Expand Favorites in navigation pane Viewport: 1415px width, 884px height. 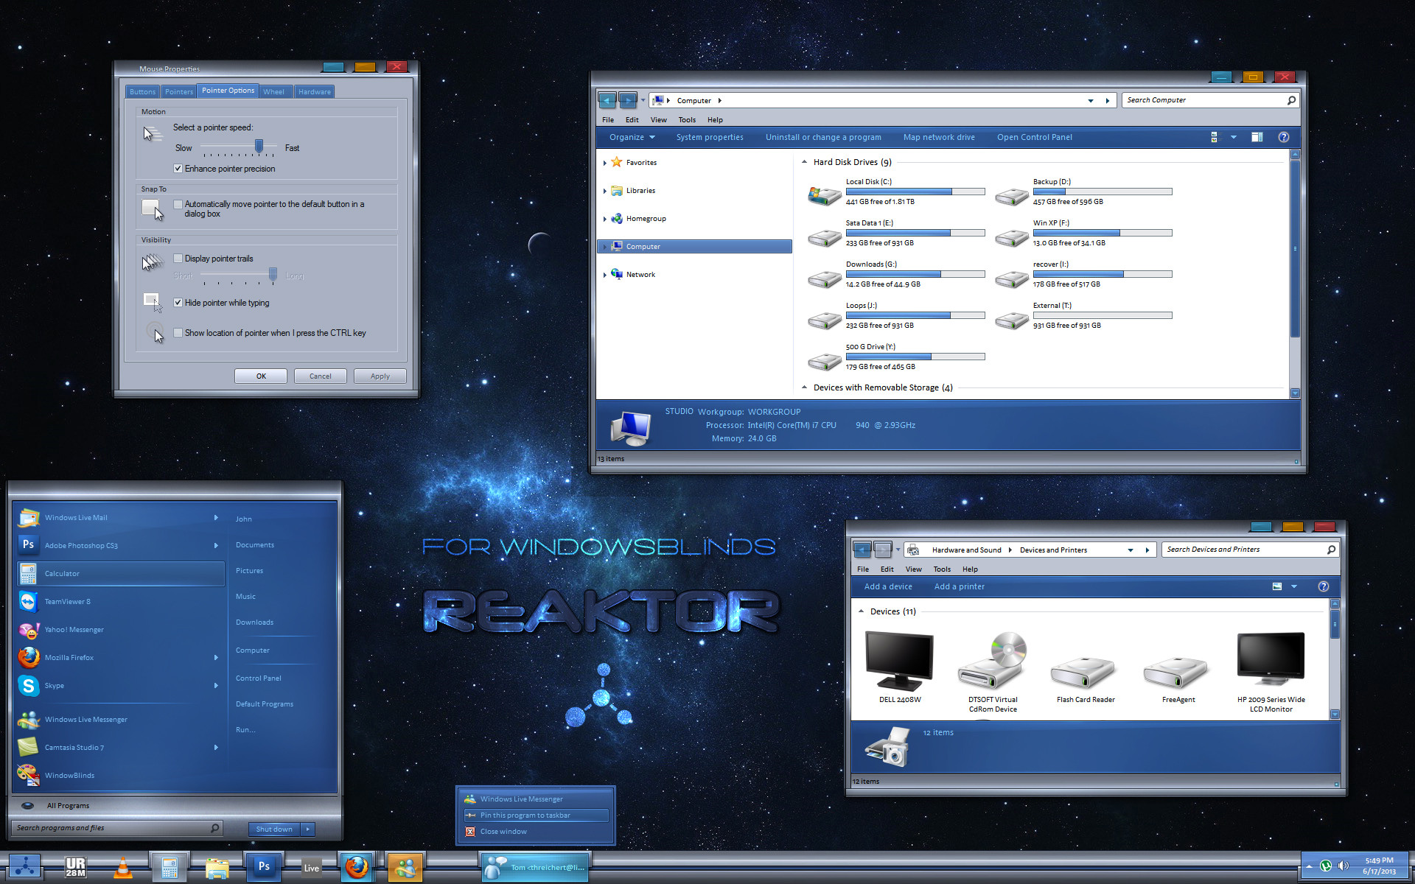click(x=605, y=163)
